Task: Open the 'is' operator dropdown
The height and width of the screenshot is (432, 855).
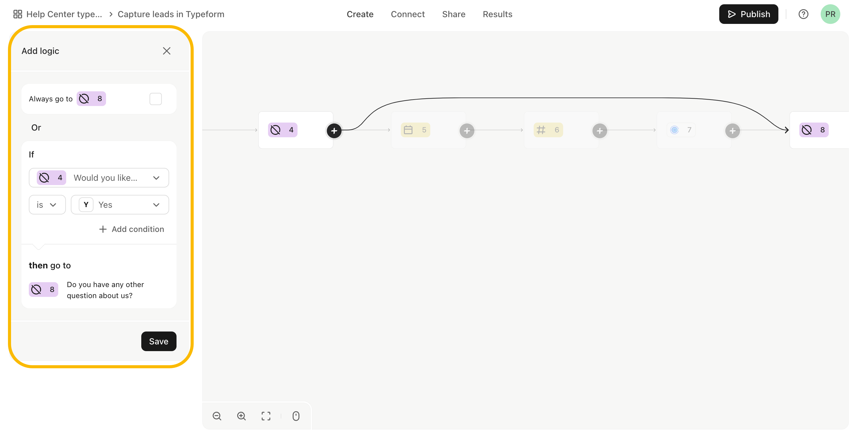Action: [x=47, y=205]
